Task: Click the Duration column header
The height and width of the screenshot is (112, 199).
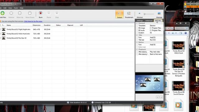Action: pos(47,25)
